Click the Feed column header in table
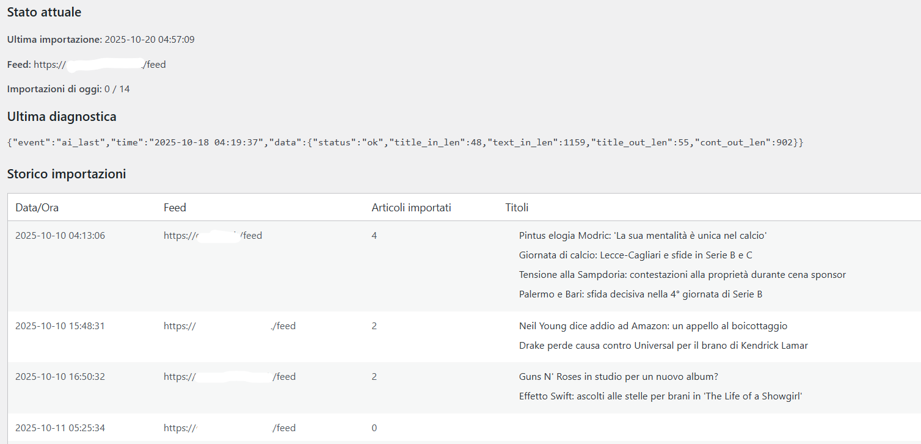 point(175,208)
